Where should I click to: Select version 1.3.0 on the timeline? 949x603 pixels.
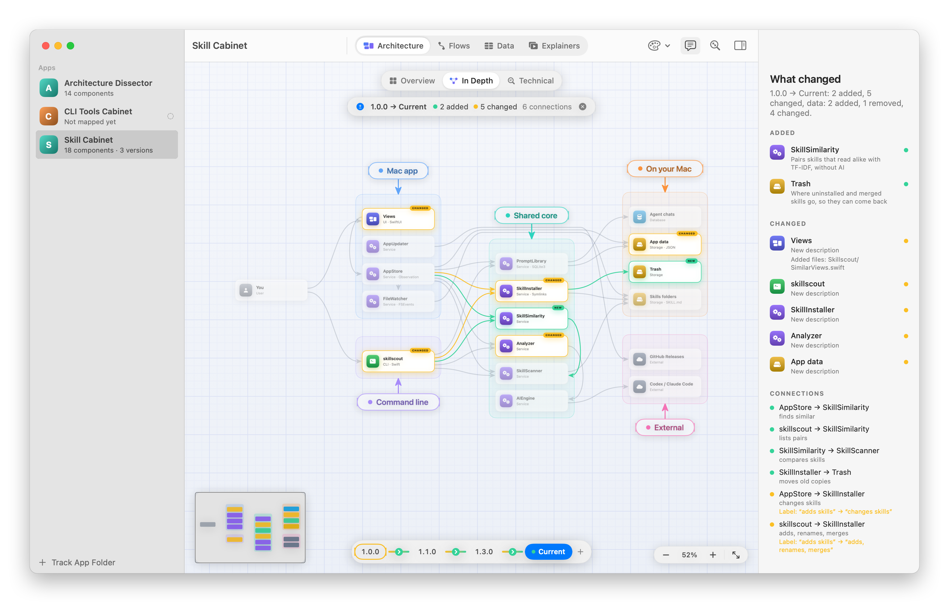pos(483,552)
